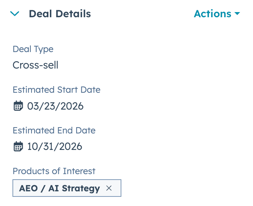
Task: Click the Estimated End Date label
Action: point(54,130)
